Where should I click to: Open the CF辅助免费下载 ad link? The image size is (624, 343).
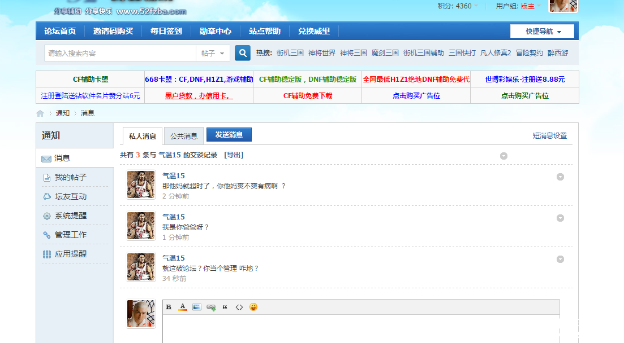pyautogui.click(x=308, y=96)
